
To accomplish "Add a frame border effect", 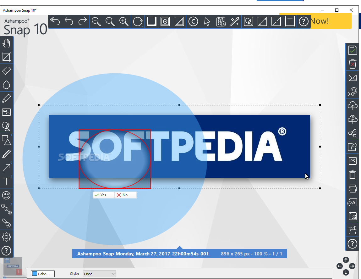I will (x=165, y=21).
